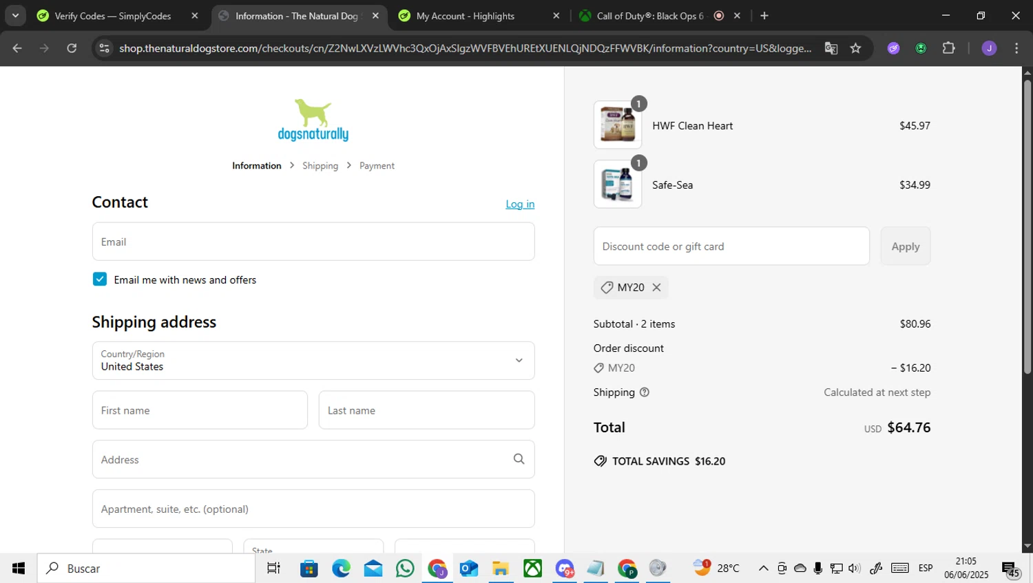
Task: Go back to the previous page
Action: tap(17, 48)
